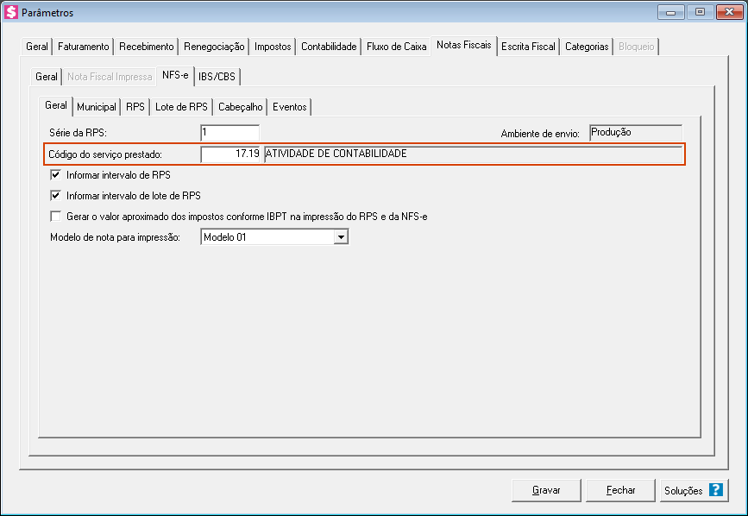This screenshot has height=516, width=748.
Task: Click the blue help icon beside Soluções
Action: 715,490
